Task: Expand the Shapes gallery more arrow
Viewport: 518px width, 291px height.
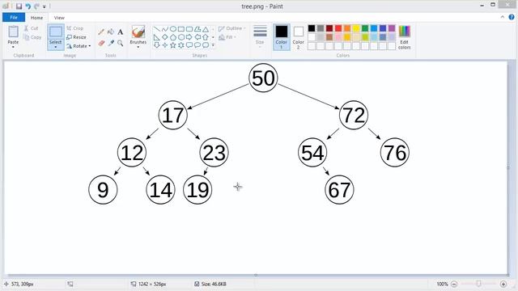Action: pyautogui.click(x=213, y=45)
